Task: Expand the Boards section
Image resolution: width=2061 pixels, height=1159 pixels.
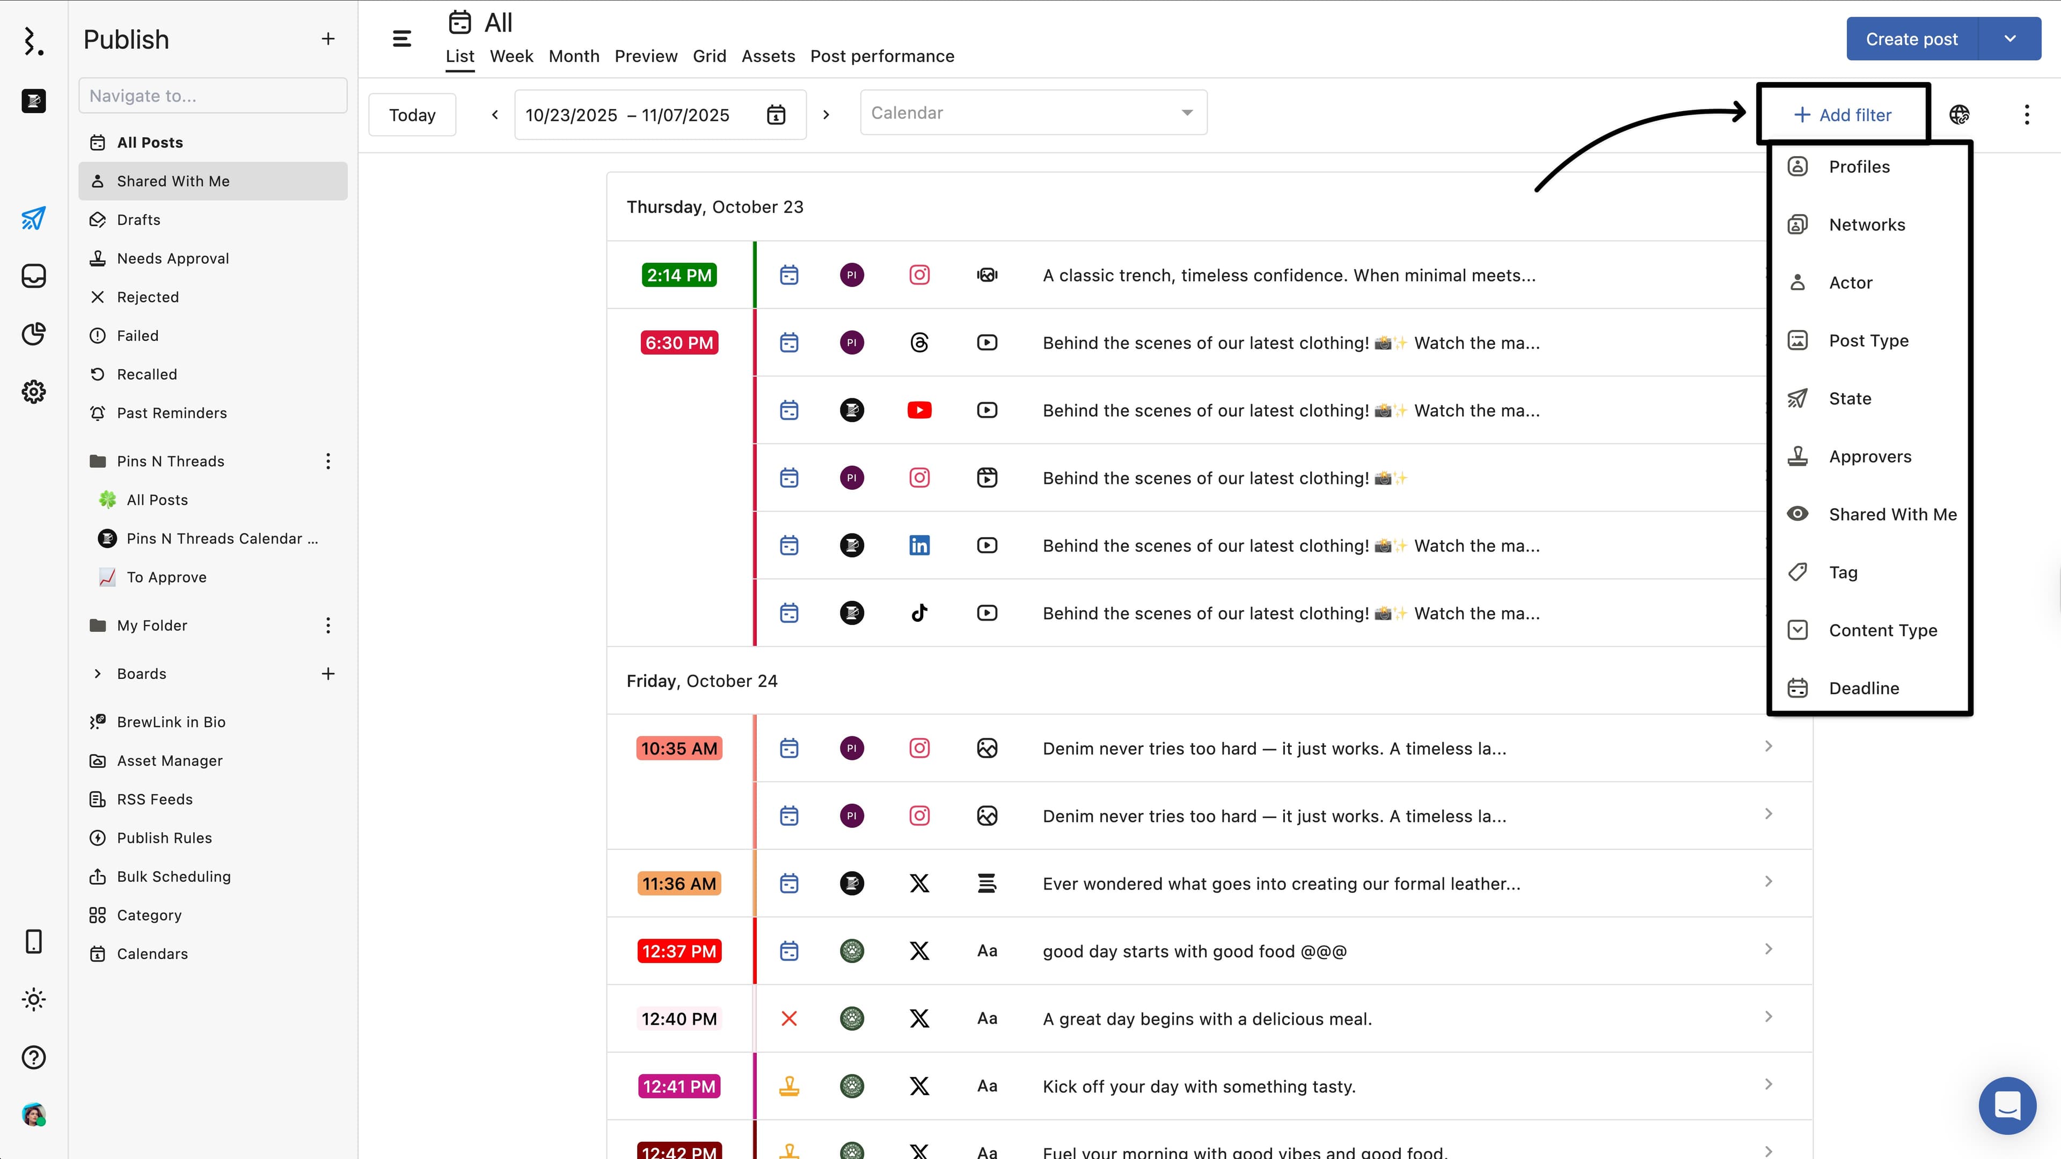Action: 98,673
